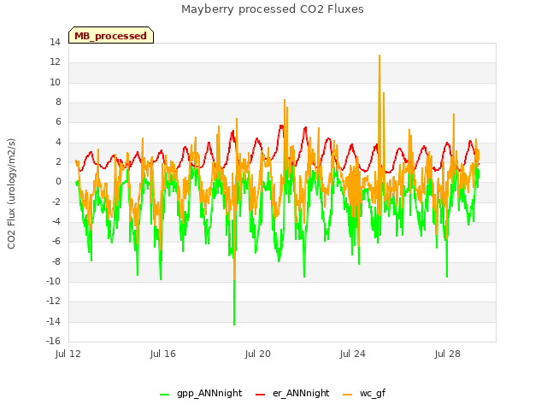
Task: Click the 8 y-axis tick label
Action: pyautogui.click(x=58, y=102)
